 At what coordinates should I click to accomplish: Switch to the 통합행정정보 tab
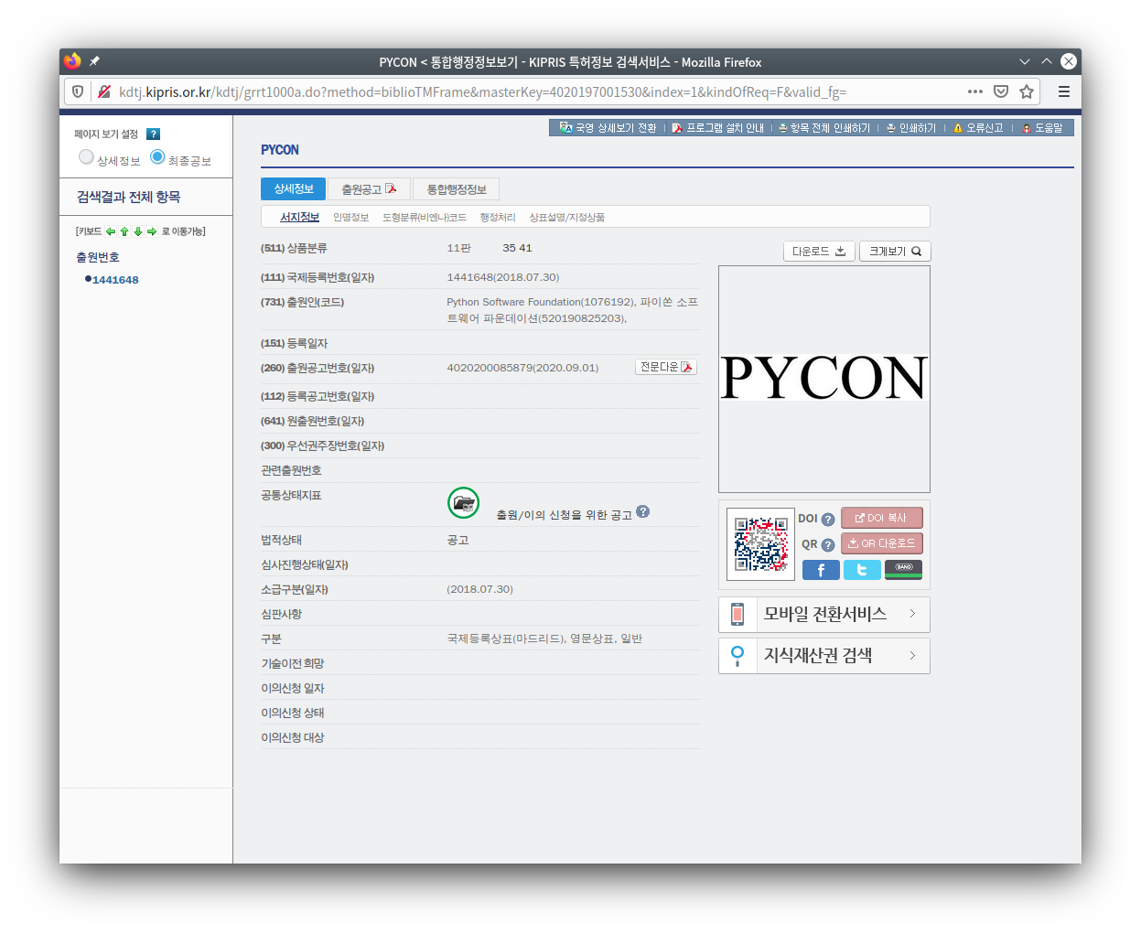457,189
